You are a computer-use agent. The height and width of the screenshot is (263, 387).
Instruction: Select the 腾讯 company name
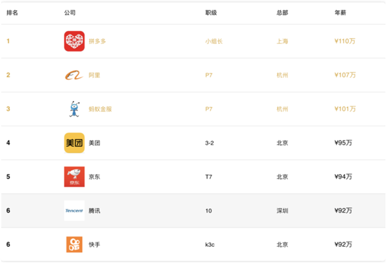(94, 210)
